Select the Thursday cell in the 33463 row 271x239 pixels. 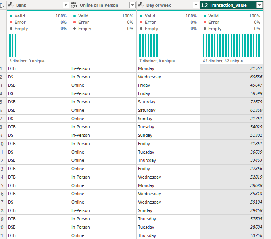click(168, 160)
